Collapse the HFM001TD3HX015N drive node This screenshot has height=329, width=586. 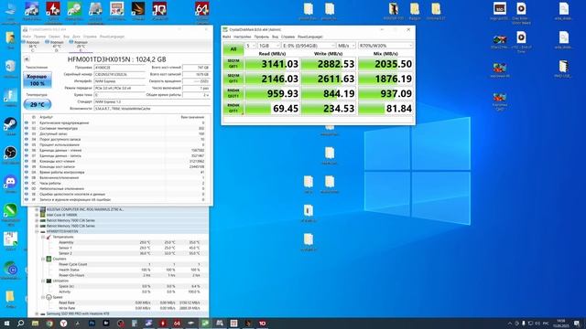(x=37, y=231)
